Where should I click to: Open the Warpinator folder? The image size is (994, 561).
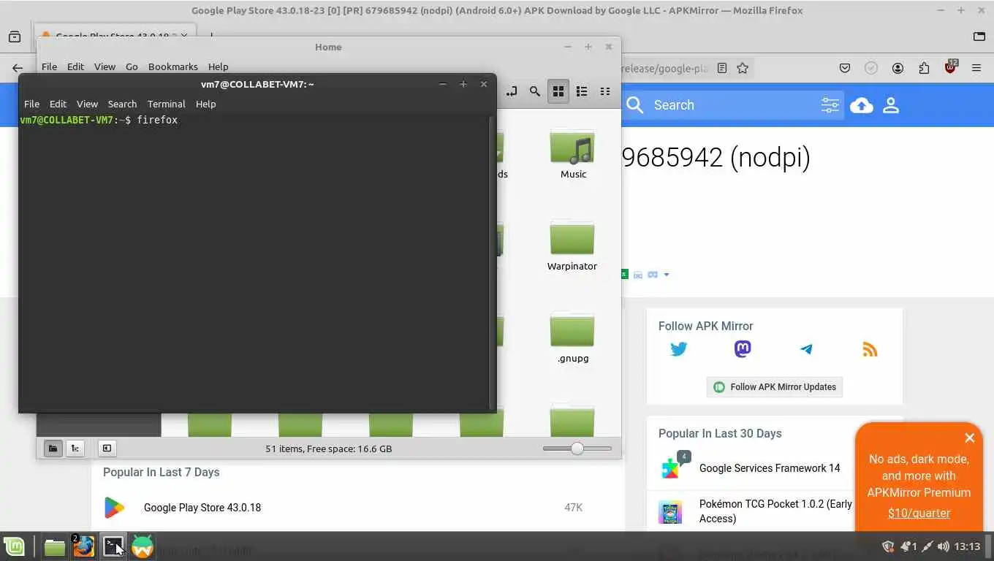point(572,246)
